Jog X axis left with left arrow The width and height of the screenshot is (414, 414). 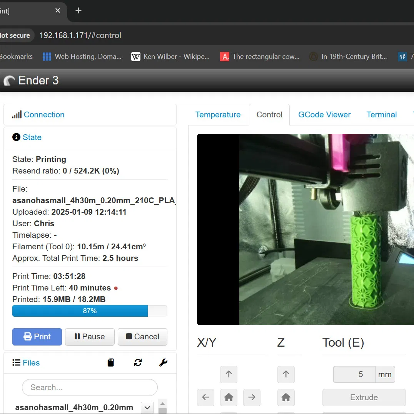point(206,397)
